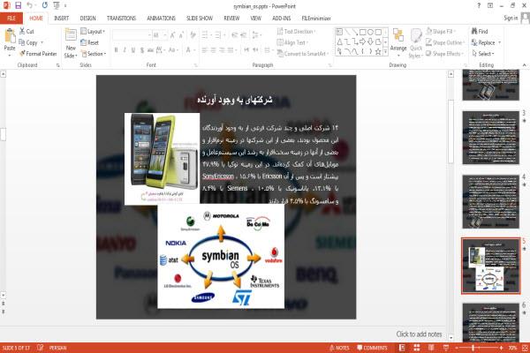Select the rectangle shape in shapes gallery
The image size is (530, 353).
(x=363, y=32)
